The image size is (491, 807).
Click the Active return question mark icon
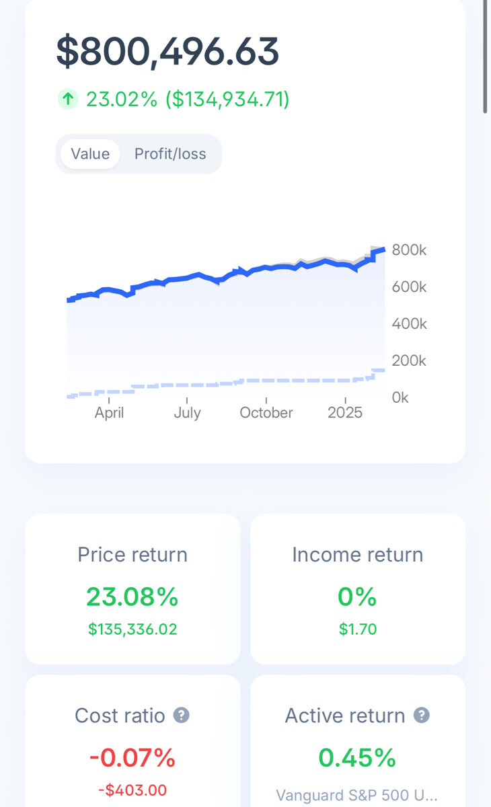tap(421, 716)
